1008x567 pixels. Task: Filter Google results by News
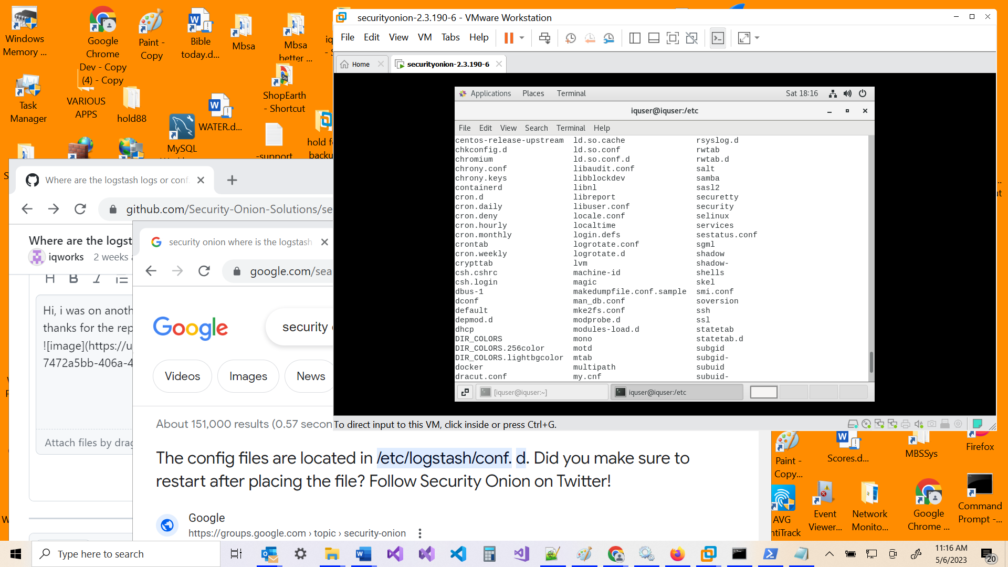click(311, 376)
